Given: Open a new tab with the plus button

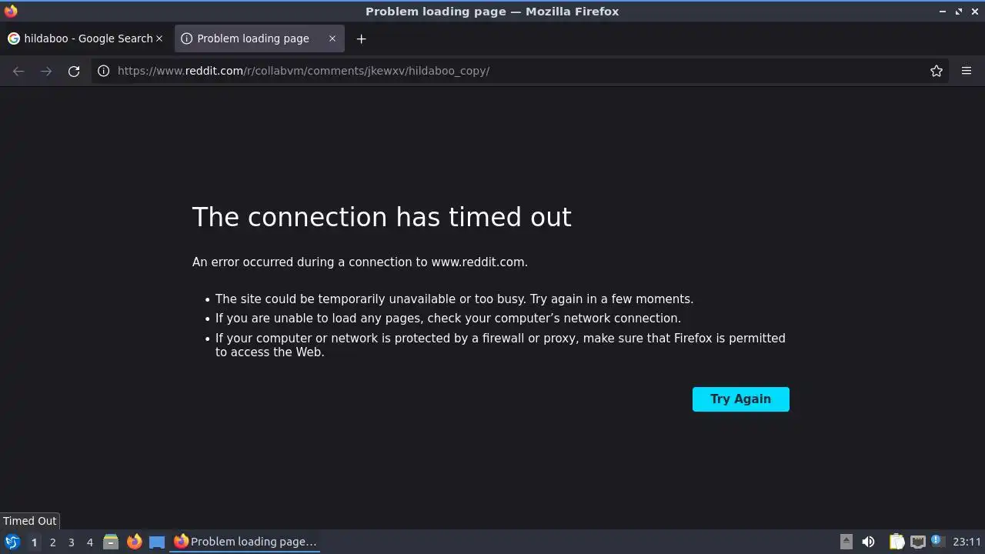Looking at the screenshot, I should tap(361, 38).
